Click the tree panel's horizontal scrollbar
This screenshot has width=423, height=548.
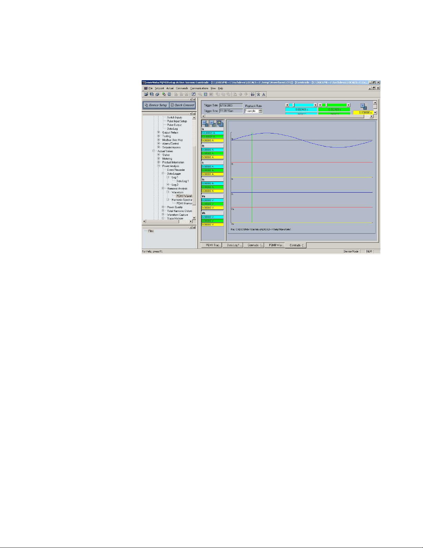(167, 222)
